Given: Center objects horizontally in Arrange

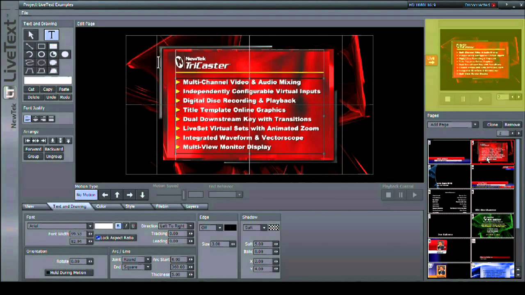Looking at the screenshot, I should click(35, 141).
